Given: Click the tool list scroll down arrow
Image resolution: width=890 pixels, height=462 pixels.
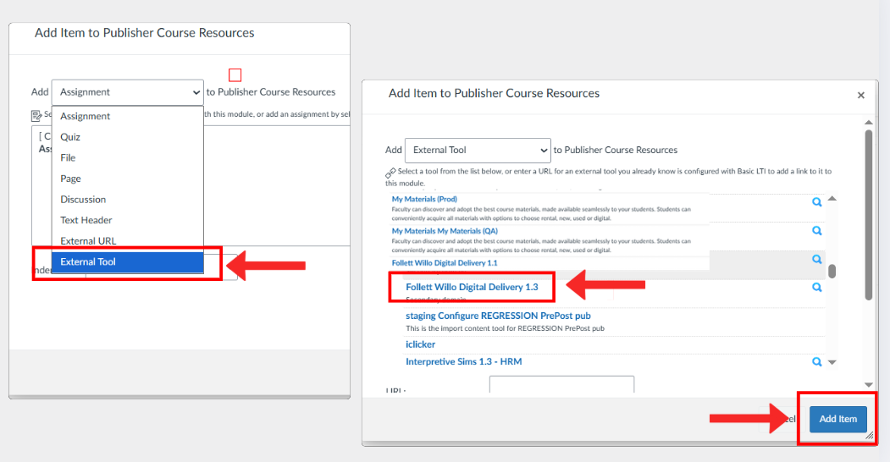Looking at the screenshot, I should coord(832,362).
